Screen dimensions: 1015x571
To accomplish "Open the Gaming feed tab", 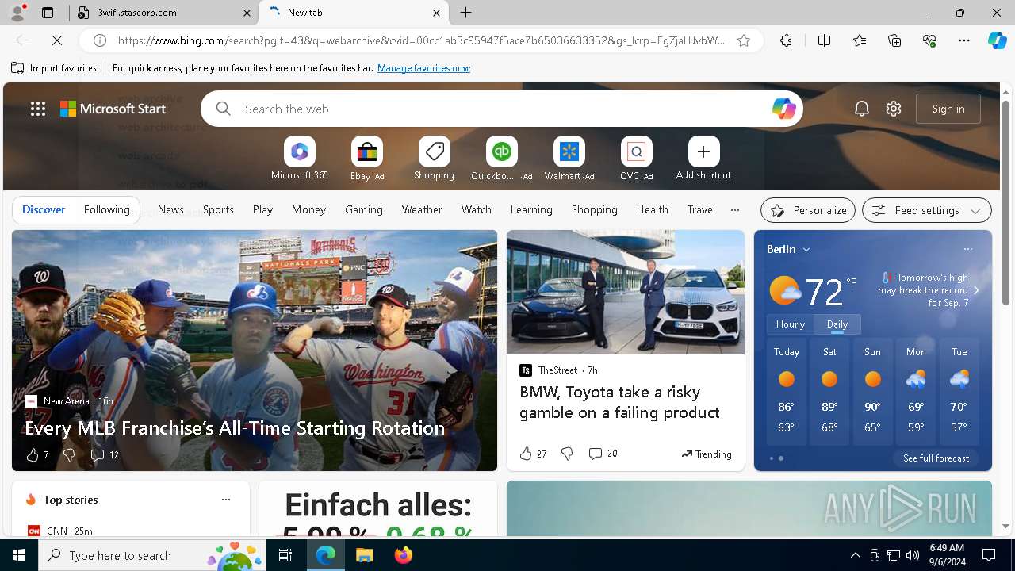I will 364,210.
